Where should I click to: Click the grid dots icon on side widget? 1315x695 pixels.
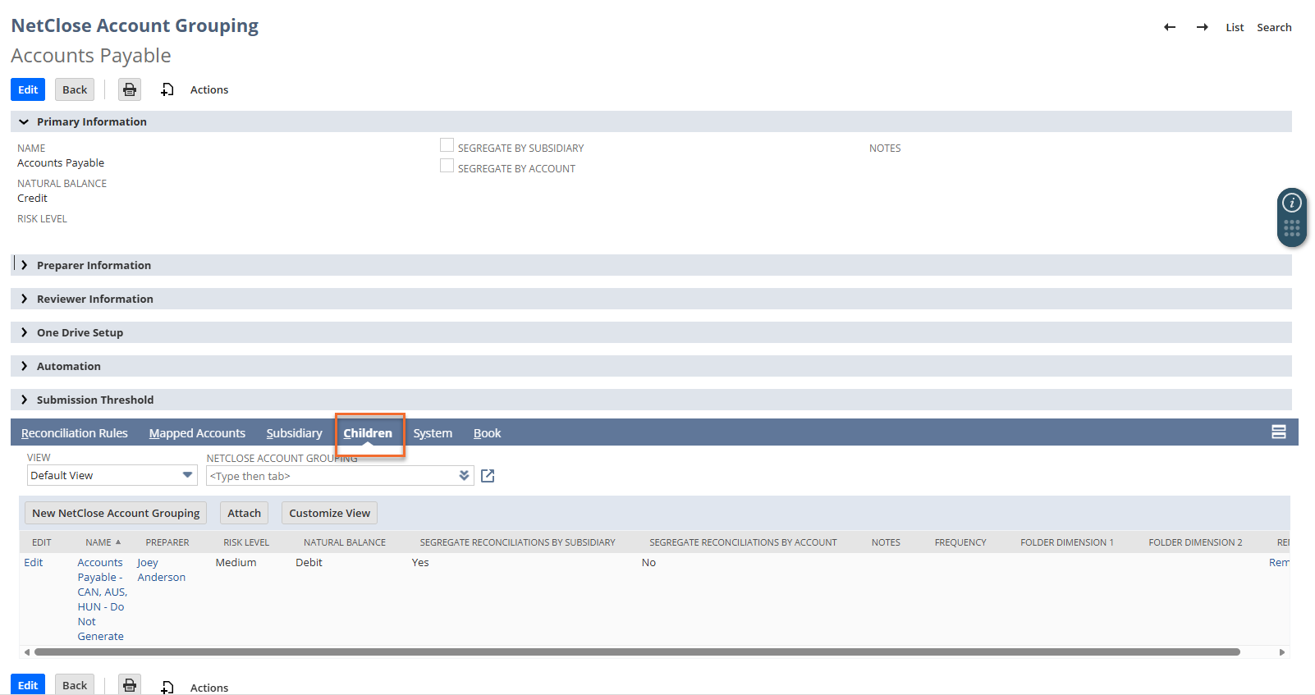point(1291,228)
